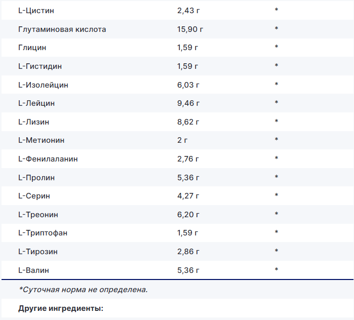Click the 15,90 г value
This screenshot has width=354, height=320.
pyautogui.click(x=190, y=29)
